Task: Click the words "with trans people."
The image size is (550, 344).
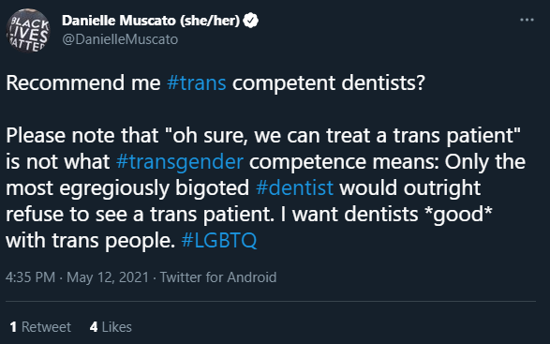Action: [91, 241]
